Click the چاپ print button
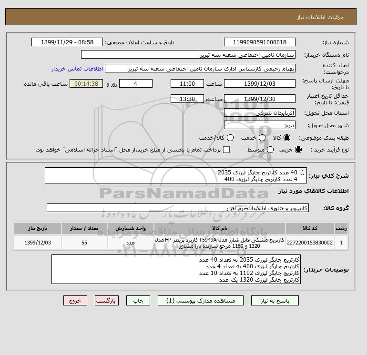367x355 pixels. [x=138, y=301]
